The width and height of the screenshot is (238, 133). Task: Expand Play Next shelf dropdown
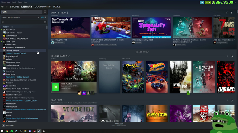click(x=64, y=100)
